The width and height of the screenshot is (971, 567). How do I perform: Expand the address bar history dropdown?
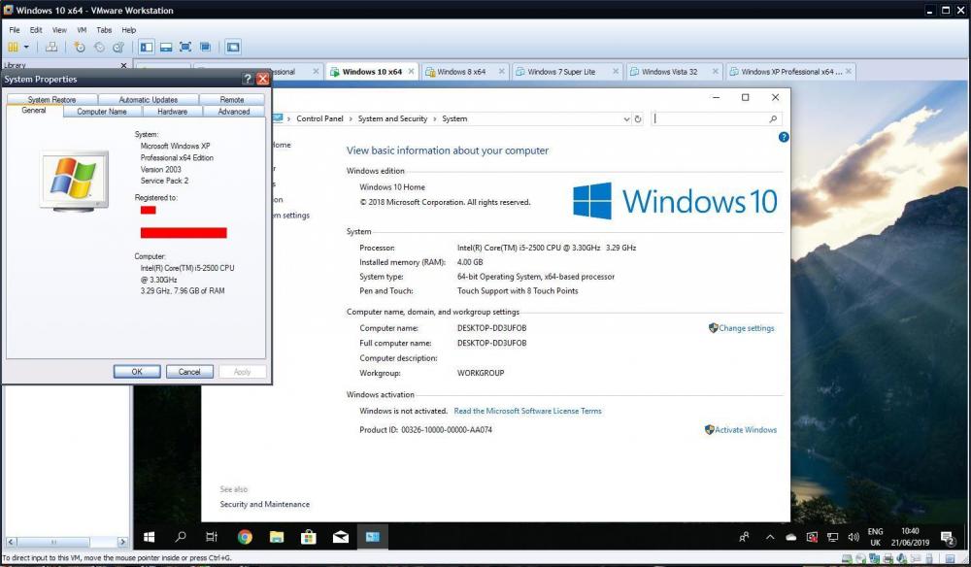click(626, 118)
